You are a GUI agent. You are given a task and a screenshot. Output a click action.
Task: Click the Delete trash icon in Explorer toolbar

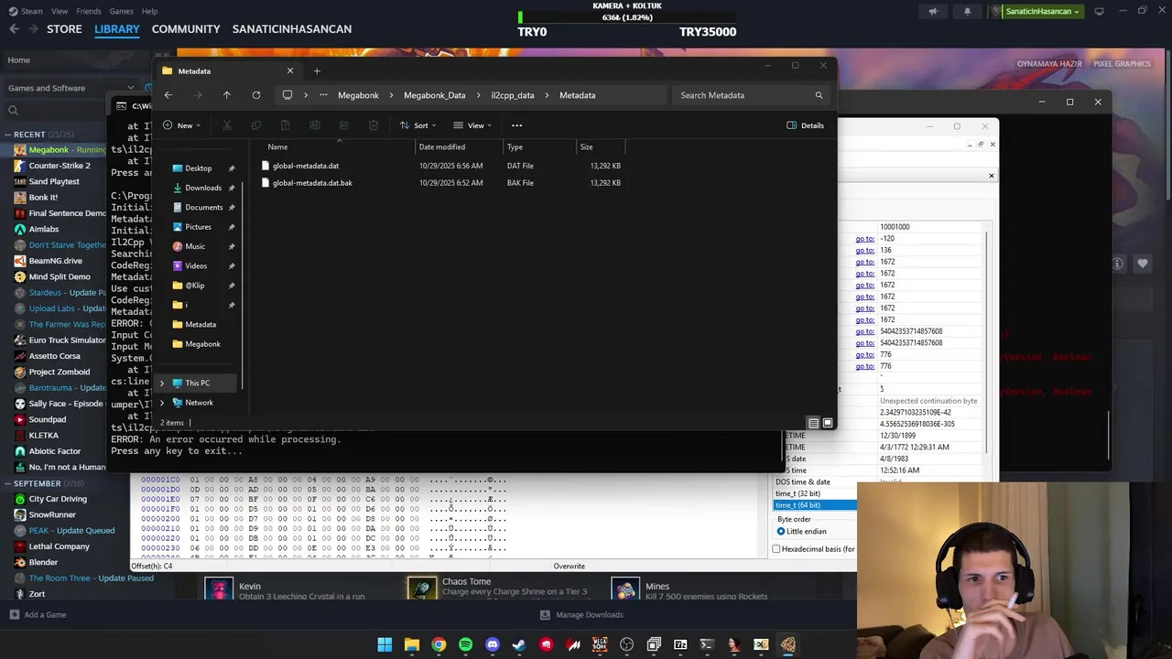coord(373,125)
